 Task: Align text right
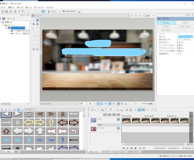point(113,104)
